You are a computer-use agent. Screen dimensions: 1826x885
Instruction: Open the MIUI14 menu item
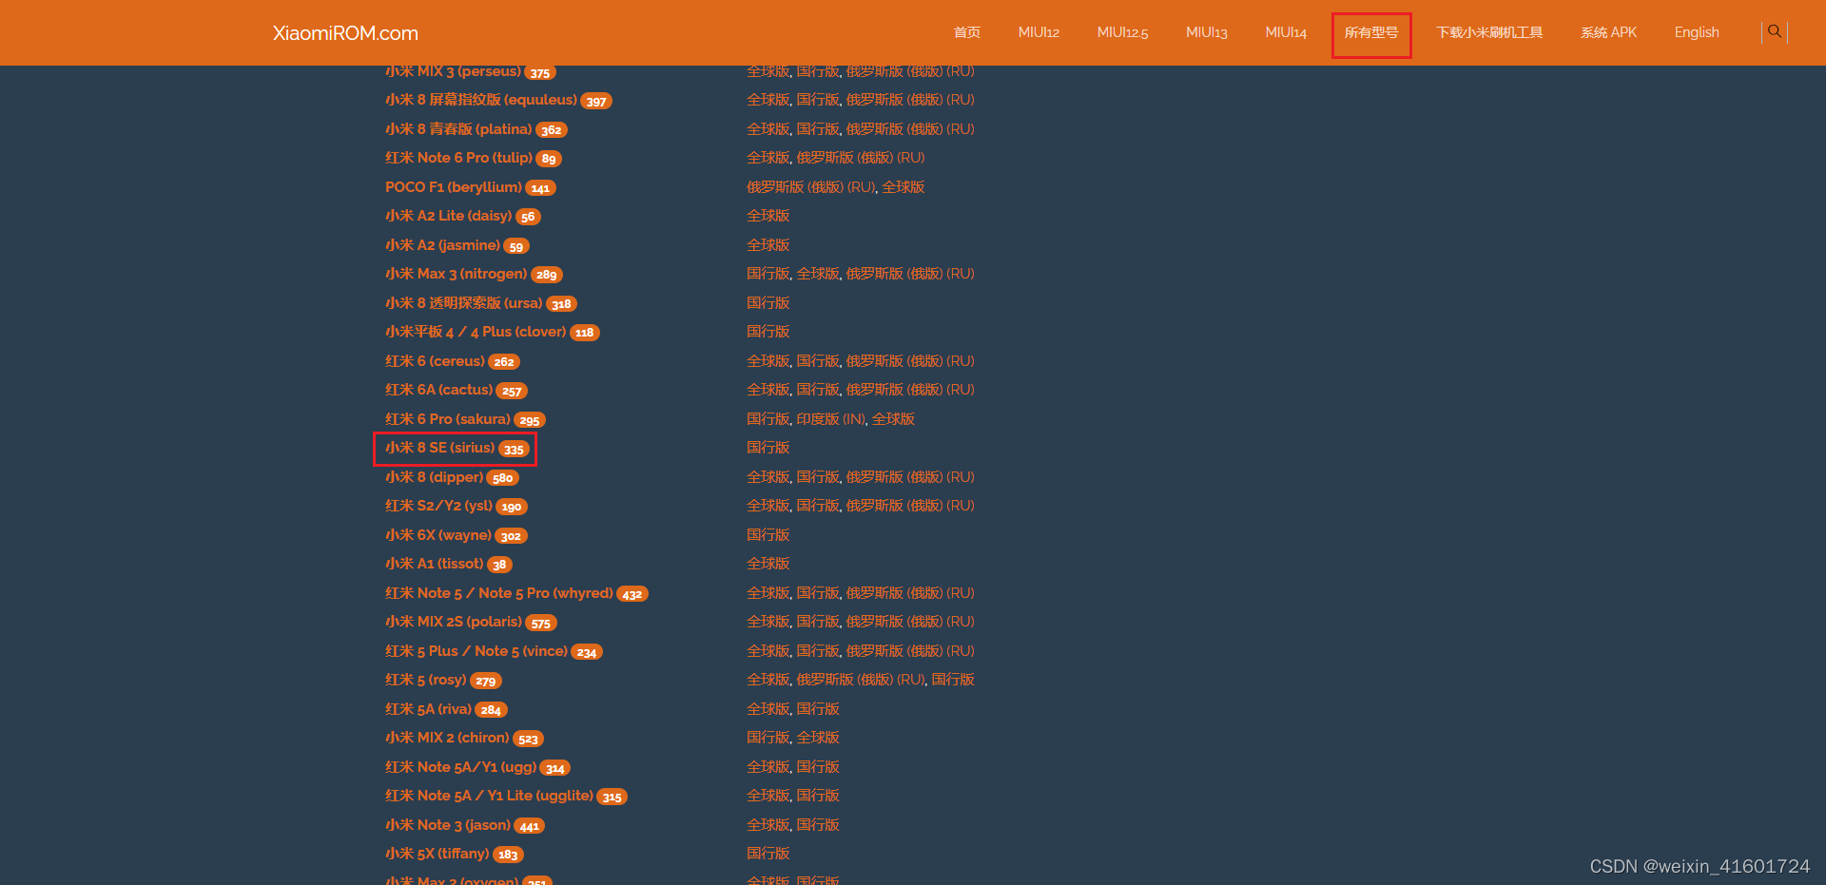pos(1286,32)
